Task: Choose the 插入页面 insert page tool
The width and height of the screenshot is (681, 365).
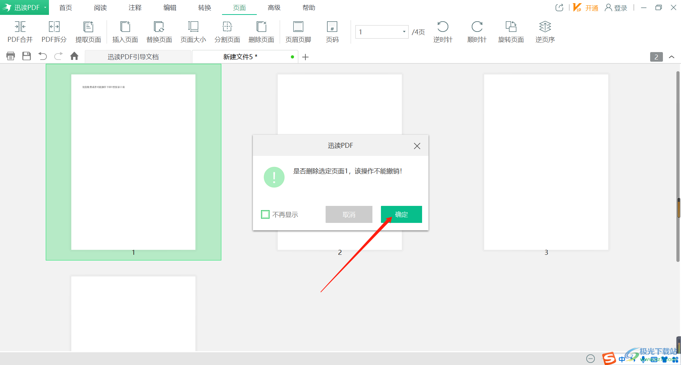Action: (x=125, y=32)
